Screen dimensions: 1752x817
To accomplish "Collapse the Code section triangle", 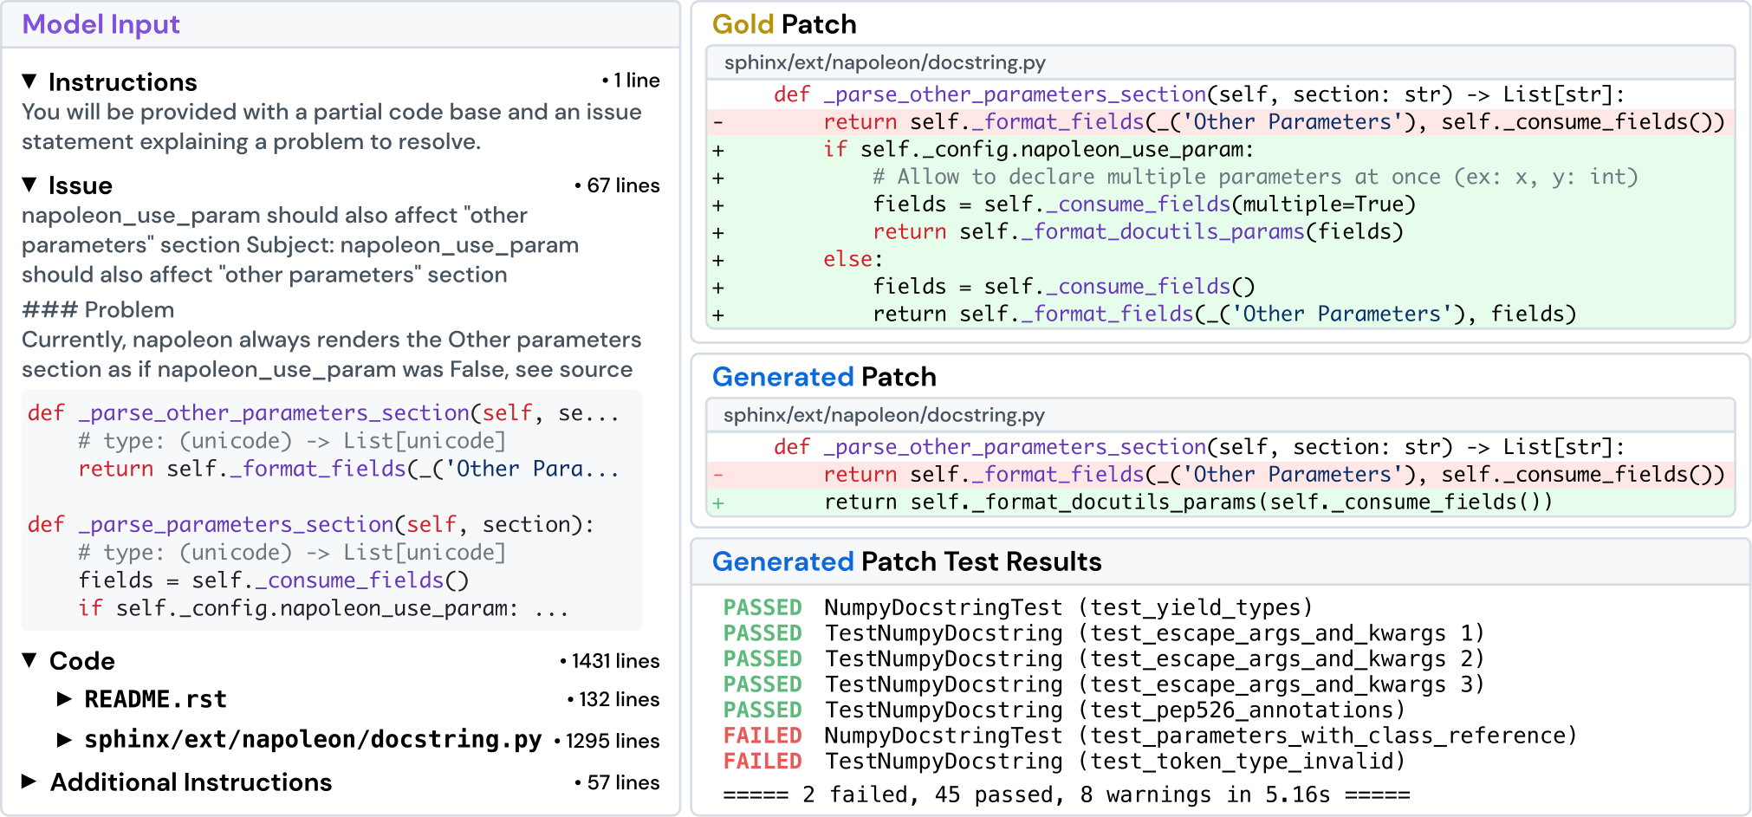I will tap(29, 660).
